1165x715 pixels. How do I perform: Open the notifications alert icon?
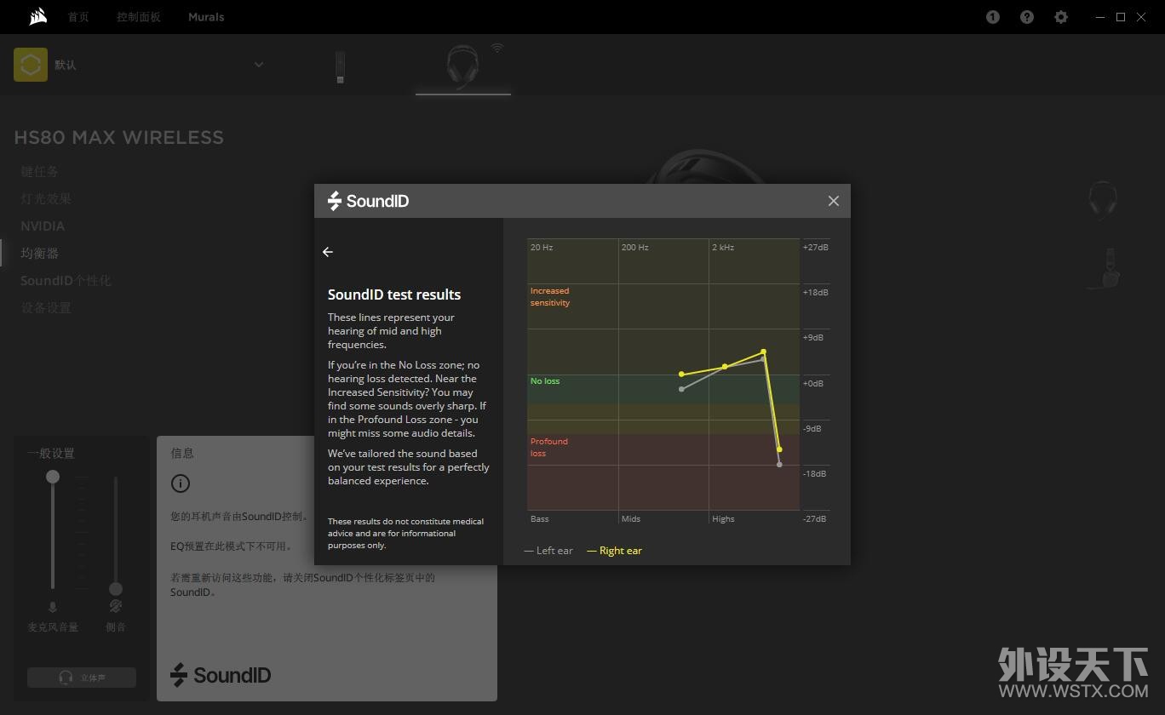coord(993,17)
